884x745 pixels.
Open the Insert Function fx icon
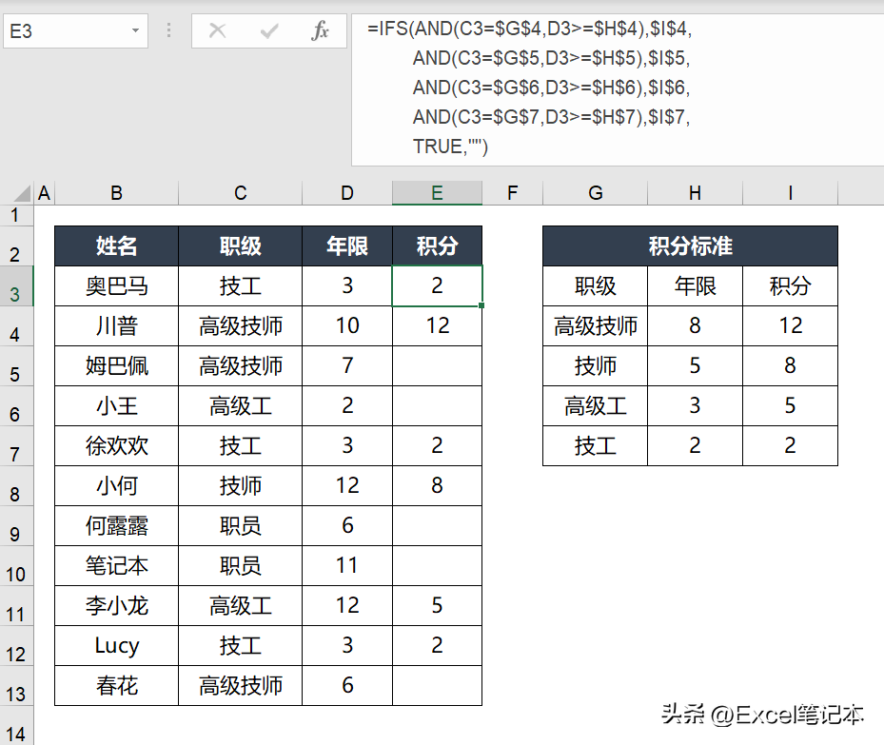[320, 30]
